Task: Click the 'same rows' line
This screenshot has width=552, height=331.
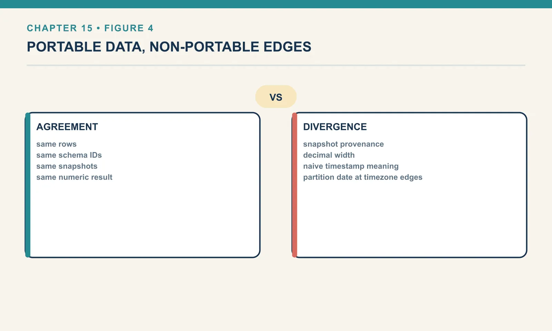Action: pyautogui.click(x=56, y=144)
